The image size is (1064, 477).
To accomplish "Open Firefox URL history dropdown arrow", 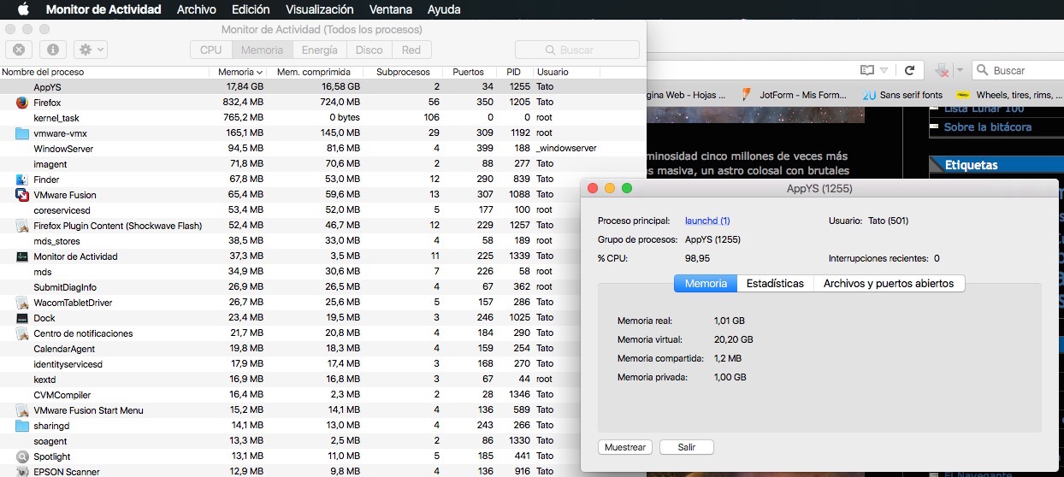I will click(884, 70).
